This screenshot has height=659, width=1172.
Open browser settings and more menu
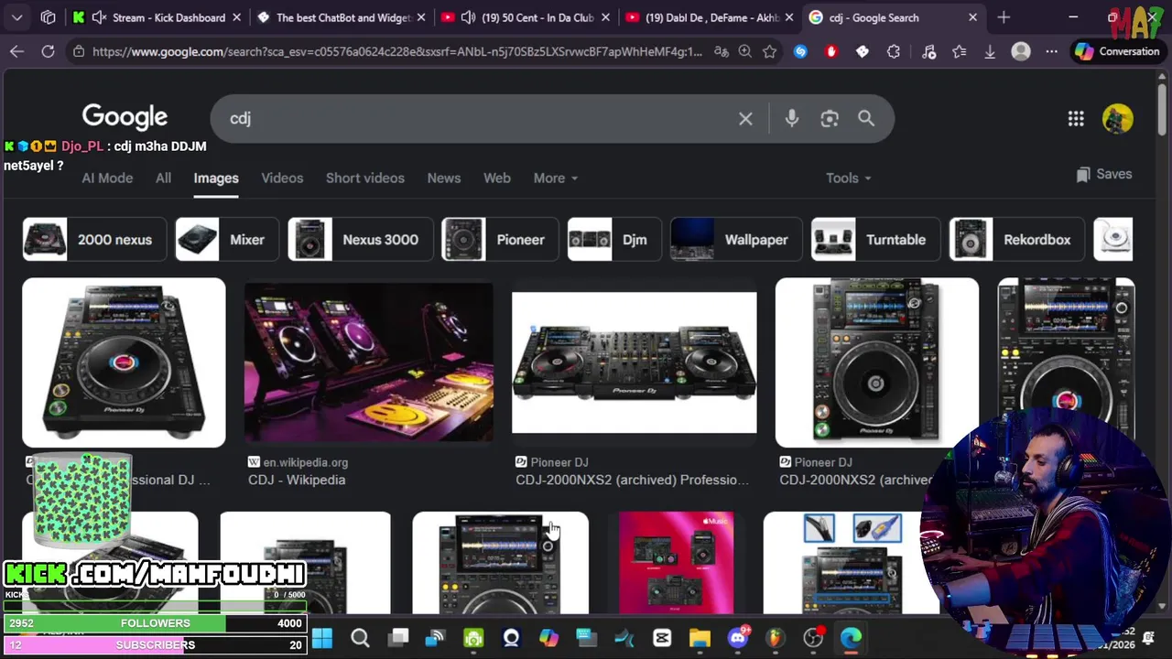pos(1052,52)
